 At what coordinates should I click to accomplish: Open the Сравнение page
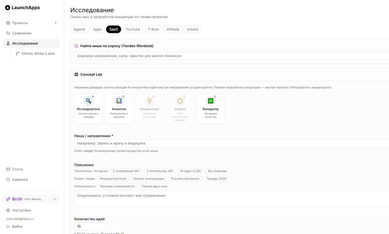click(x=31, y=33)
